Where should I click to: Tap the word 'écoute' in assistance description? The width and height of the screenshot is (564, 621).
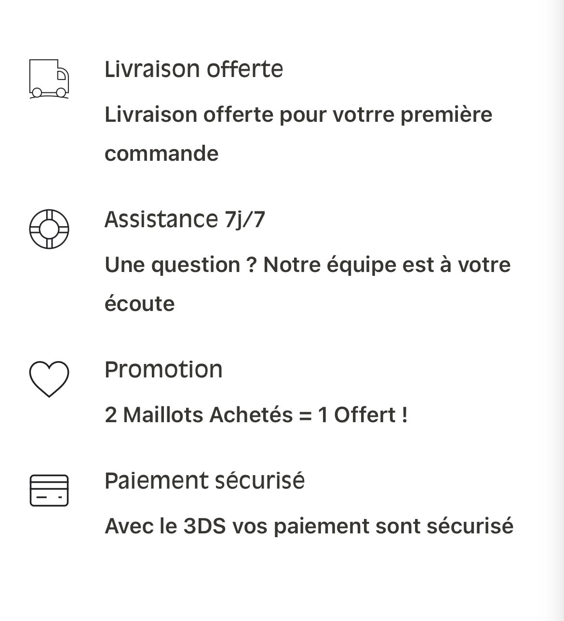[139, 304]
